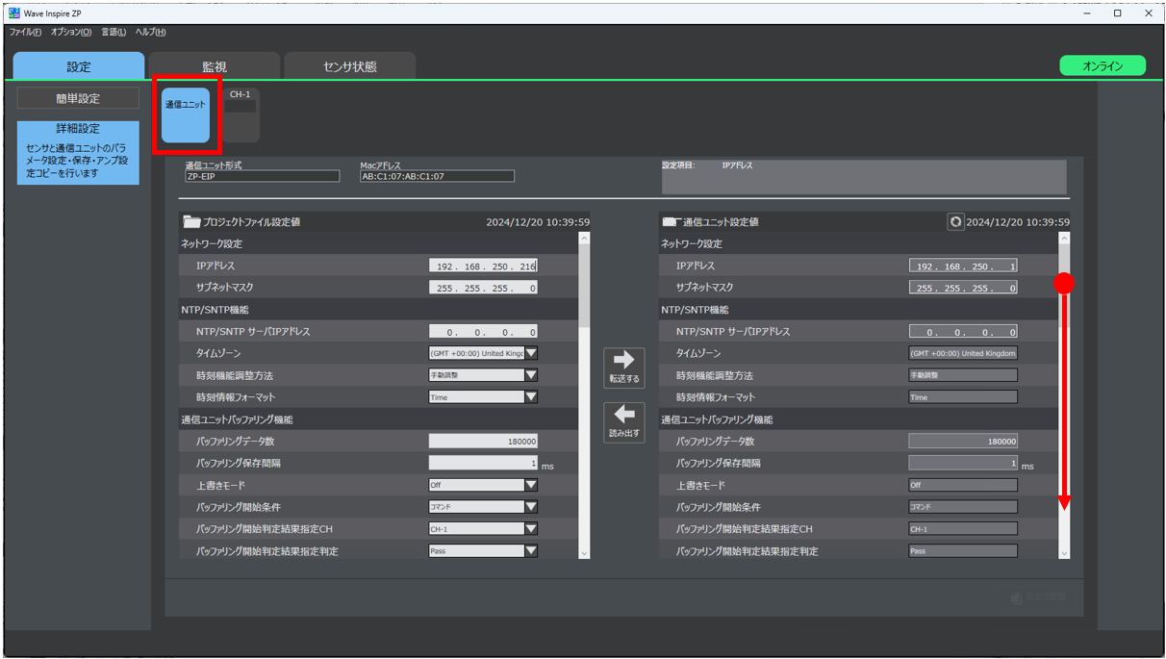Image resolution: width=1166 pixels, height=659 pixels.
Task: Click the project file バッファリングデータ数 field
Action: [x=483, y=442]
